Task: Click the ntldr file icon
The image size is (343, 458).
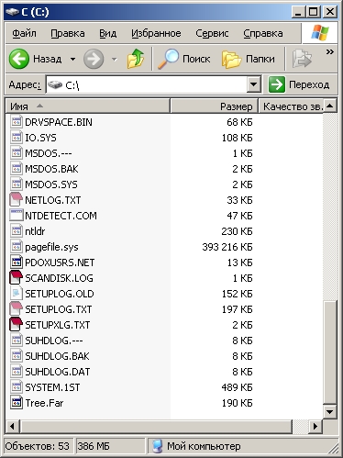Action: tap(17, 231)
